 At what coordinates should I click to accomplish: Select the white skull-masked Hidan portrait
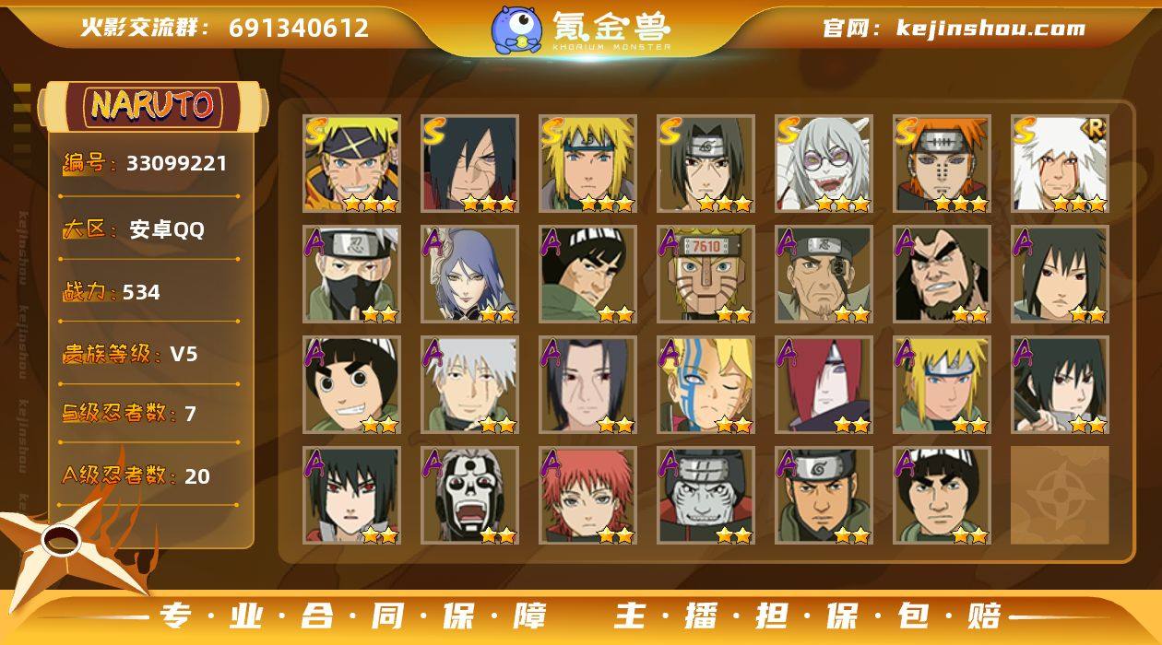(x=470, y=496)
